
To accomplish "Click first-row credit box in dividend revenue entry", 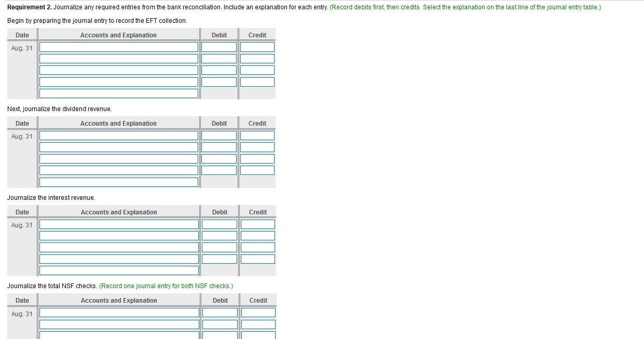I will pyautogui.click(x=257, y=135).
